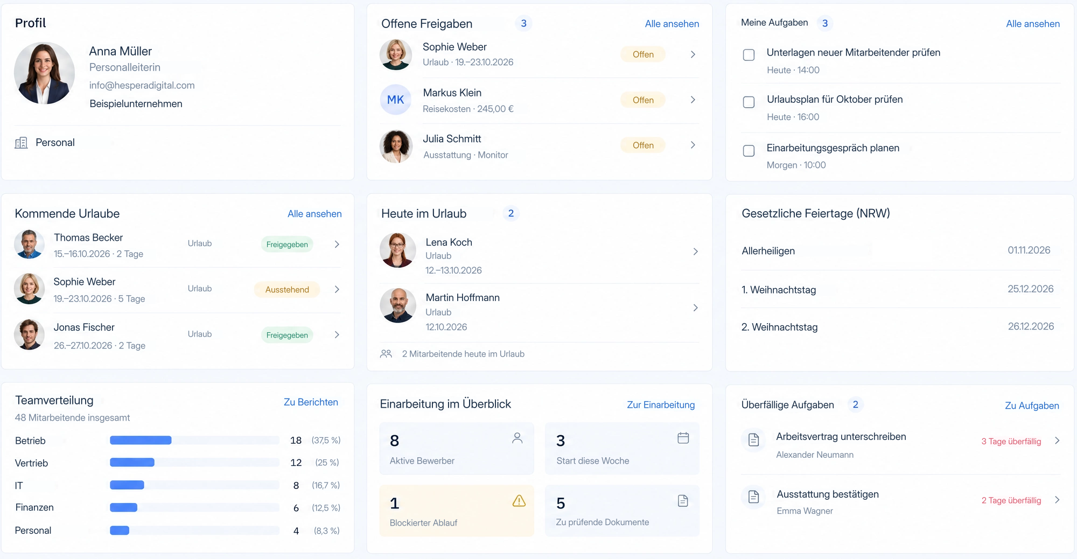Screen dimensions: 1077x559
Task: Click the Allerheiligen holiday row
Action: point(900,251)
